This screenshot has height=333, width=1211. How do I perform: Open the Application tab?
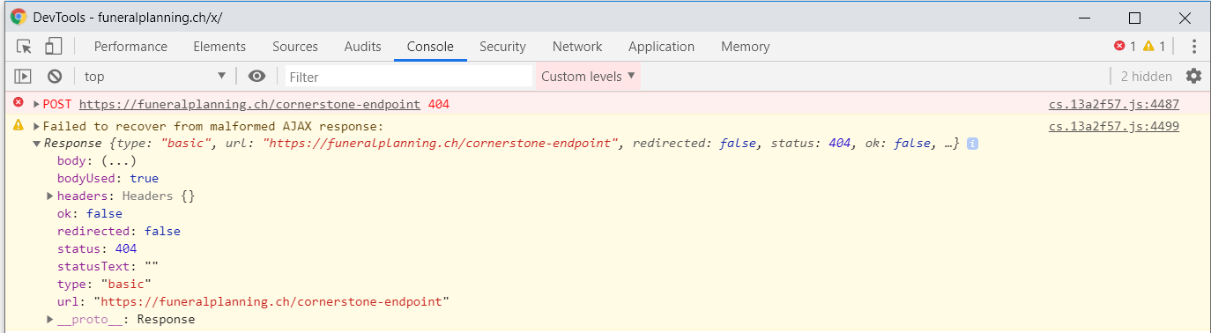point(661,47)
